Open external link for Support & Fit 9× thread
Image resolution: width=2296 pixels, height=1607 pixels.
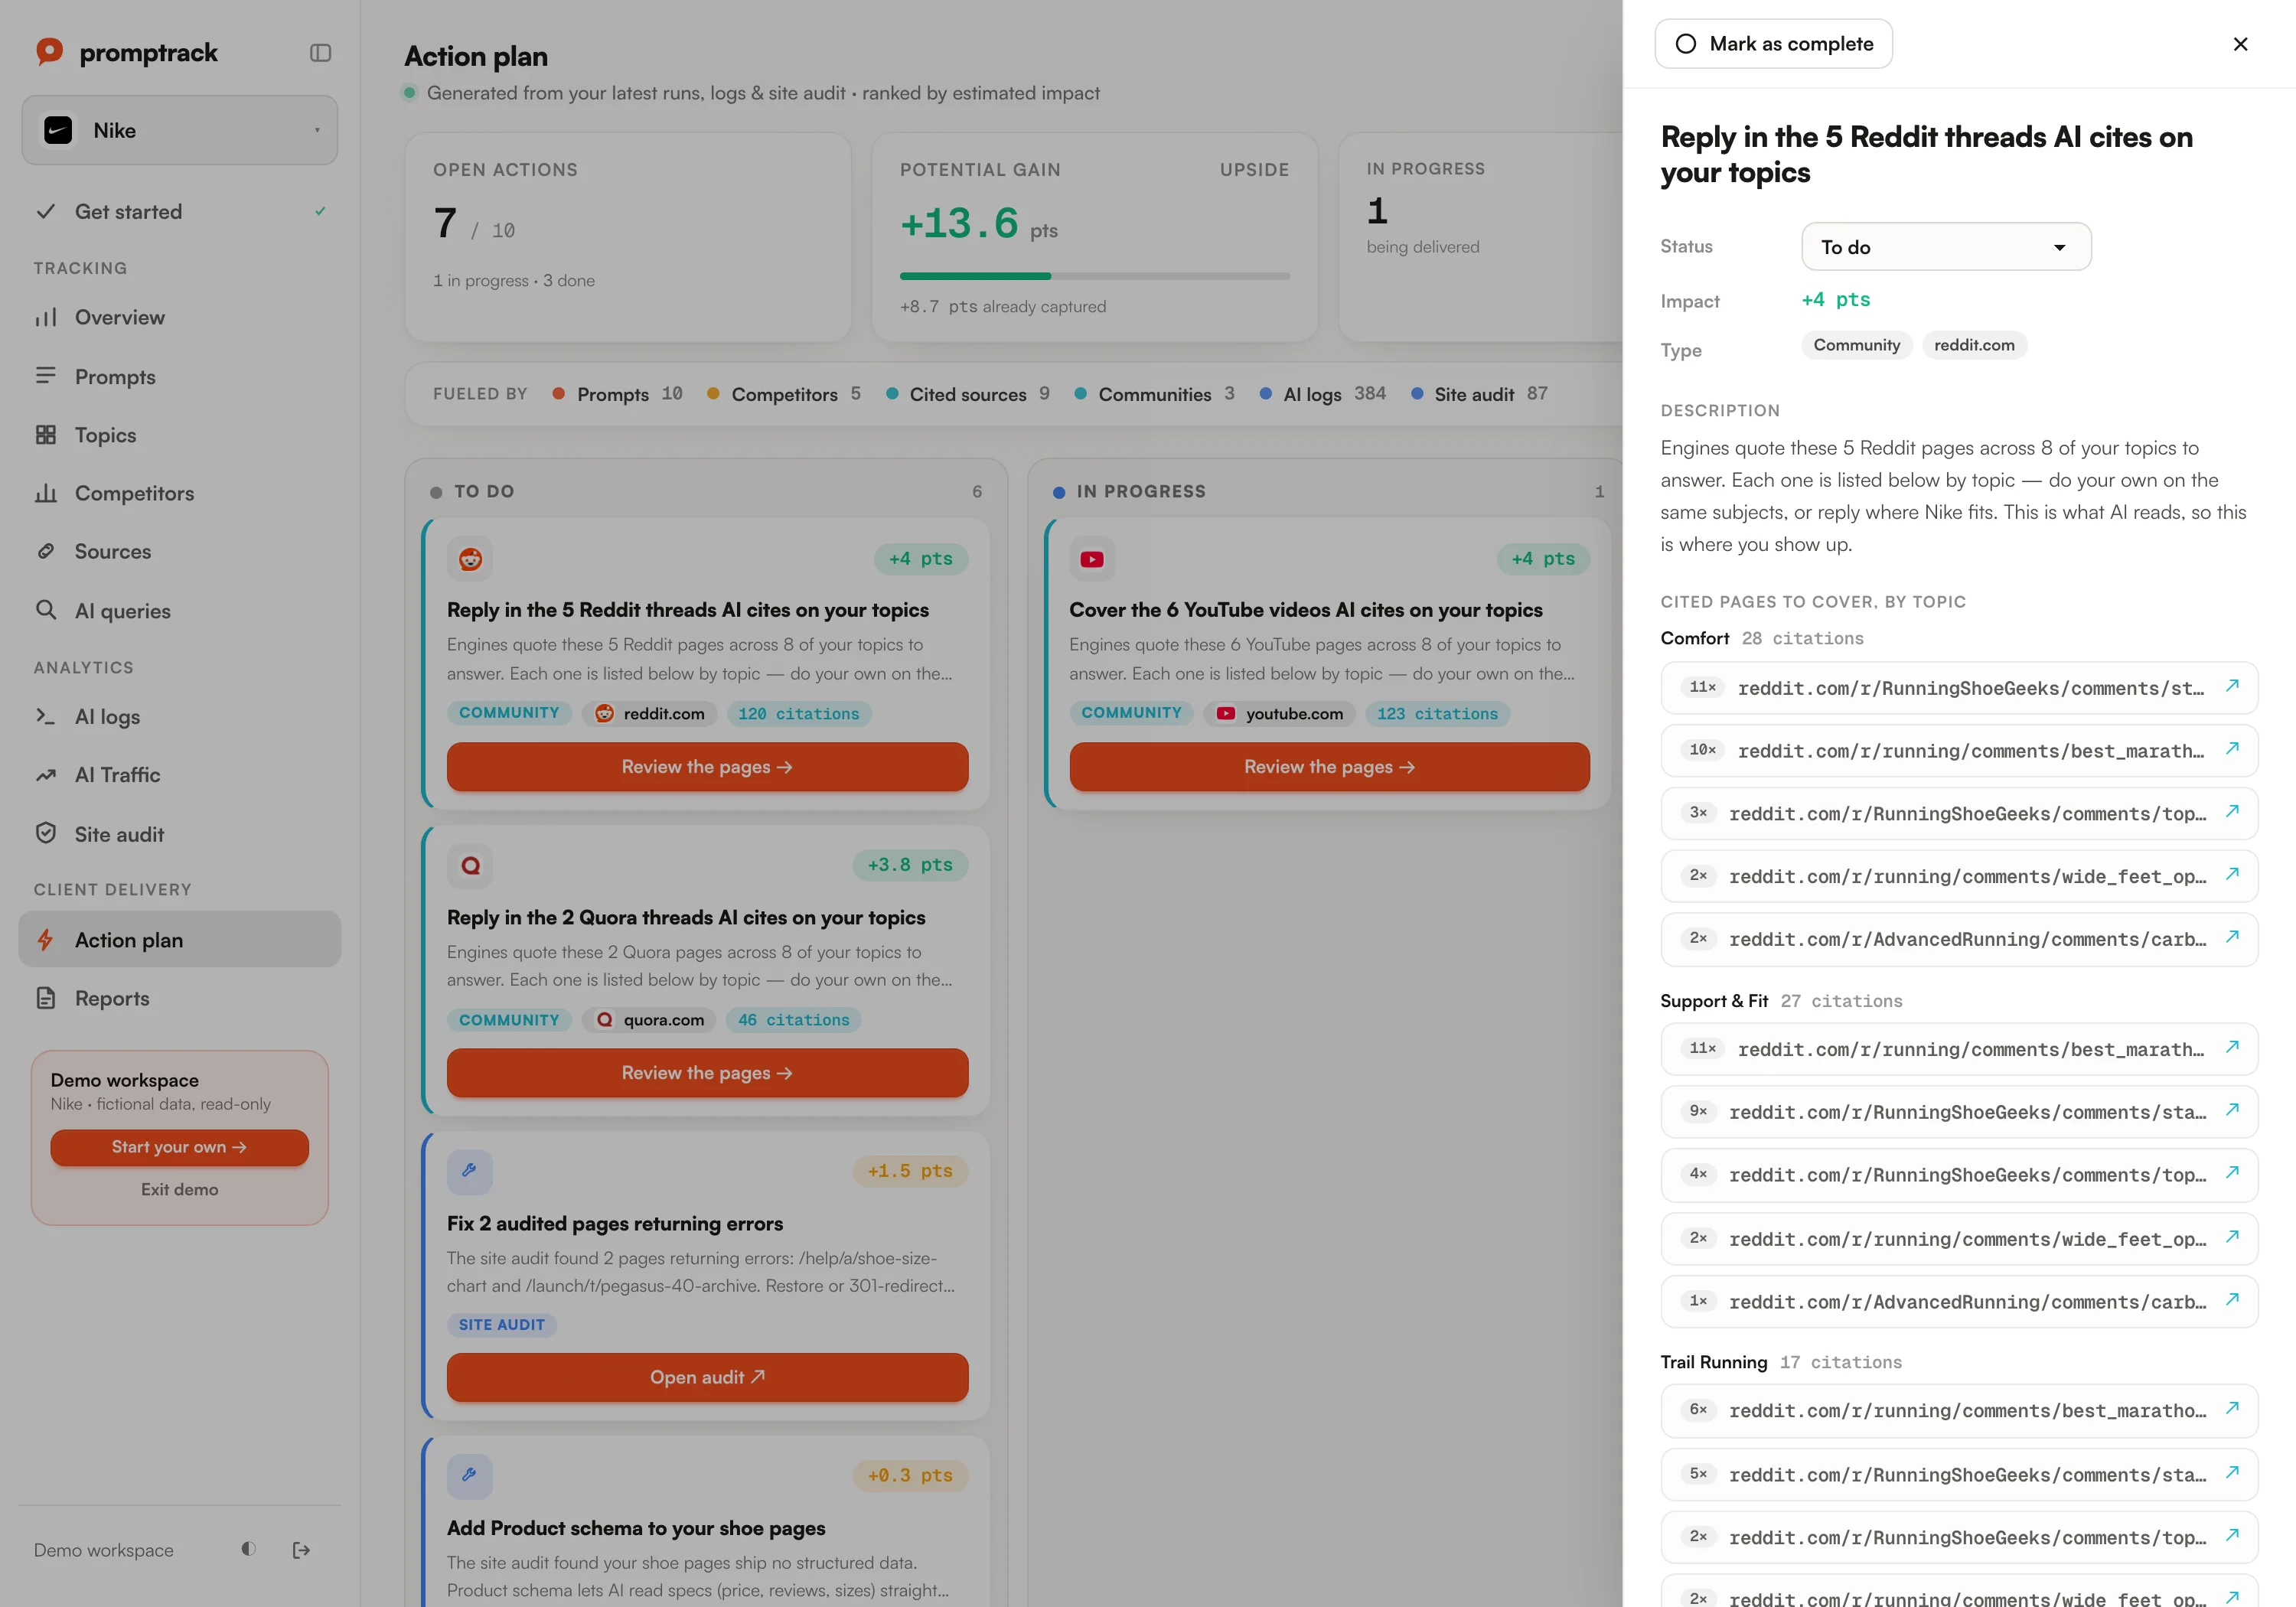click(x=2232, y=1110)
